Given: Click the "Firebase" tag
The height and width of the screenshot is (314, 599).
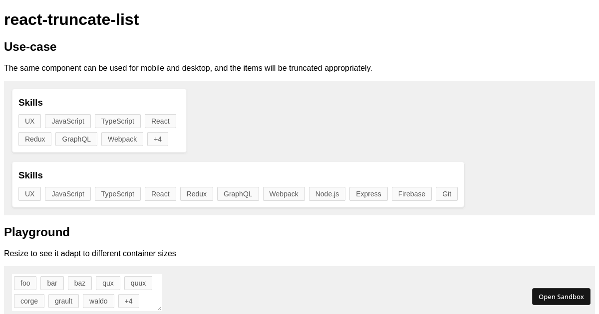Looking at the screenshot, I should (x=411, y=194).
